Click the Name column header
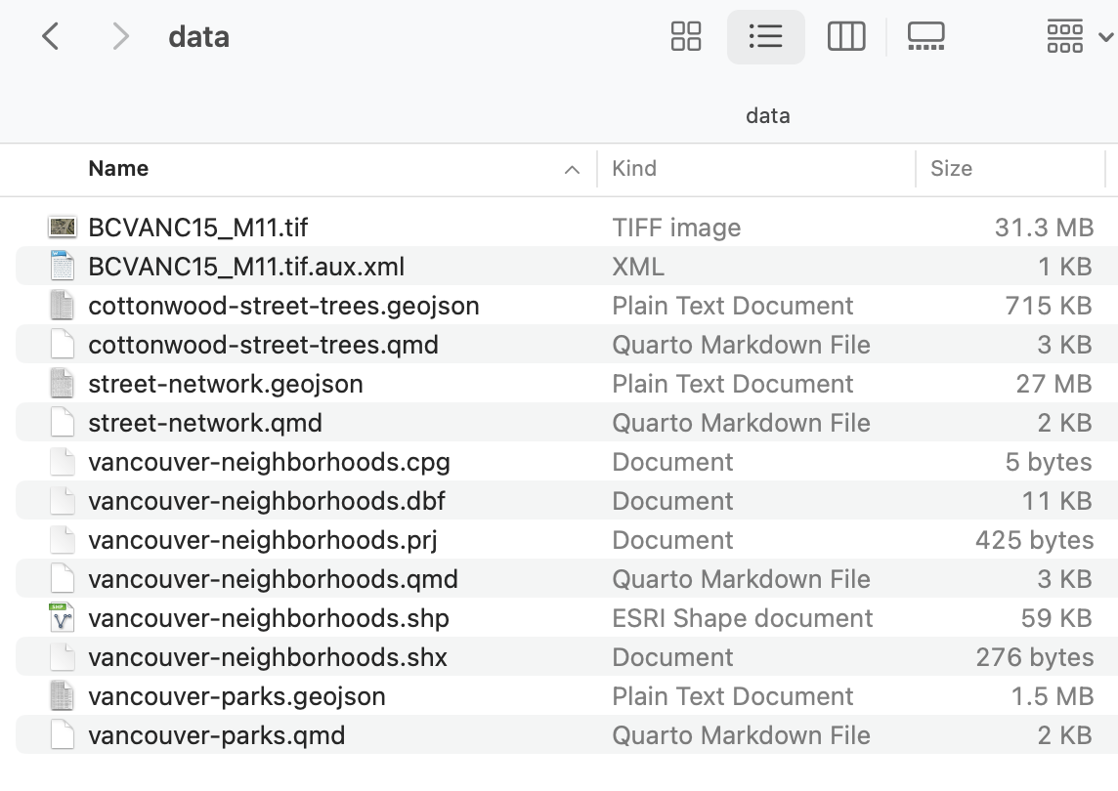Screen dimensions: 1118x791 (118, 169)
